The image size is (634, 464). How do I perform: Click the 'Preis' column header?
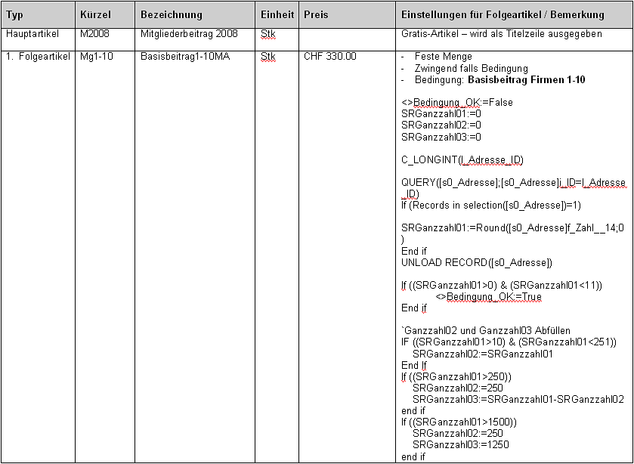point(316,15)
